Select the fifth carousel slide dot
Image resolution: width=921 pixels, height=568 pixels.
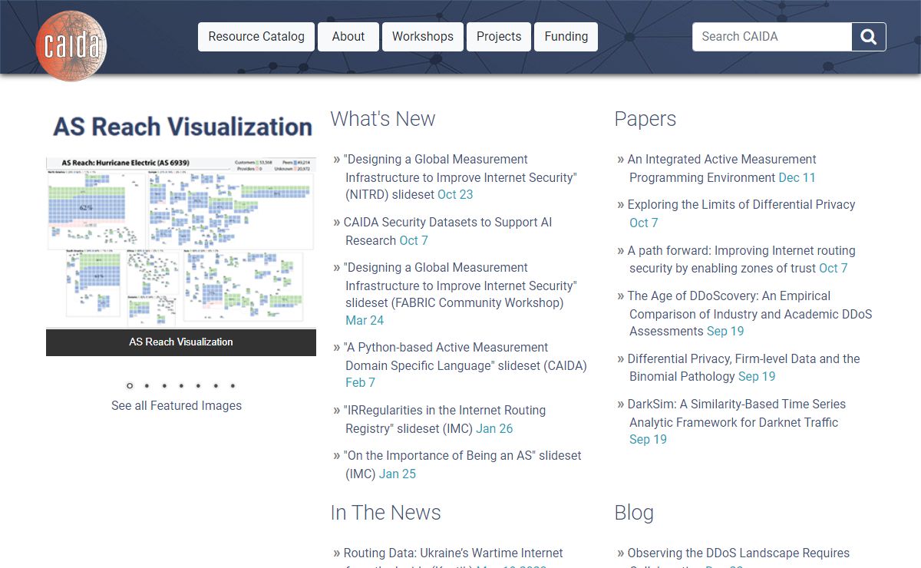(198, 386)
